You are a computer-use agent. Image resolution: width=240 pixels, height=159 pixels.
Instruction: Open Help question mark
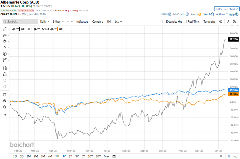pyautogui.click(x=237, y=14)
